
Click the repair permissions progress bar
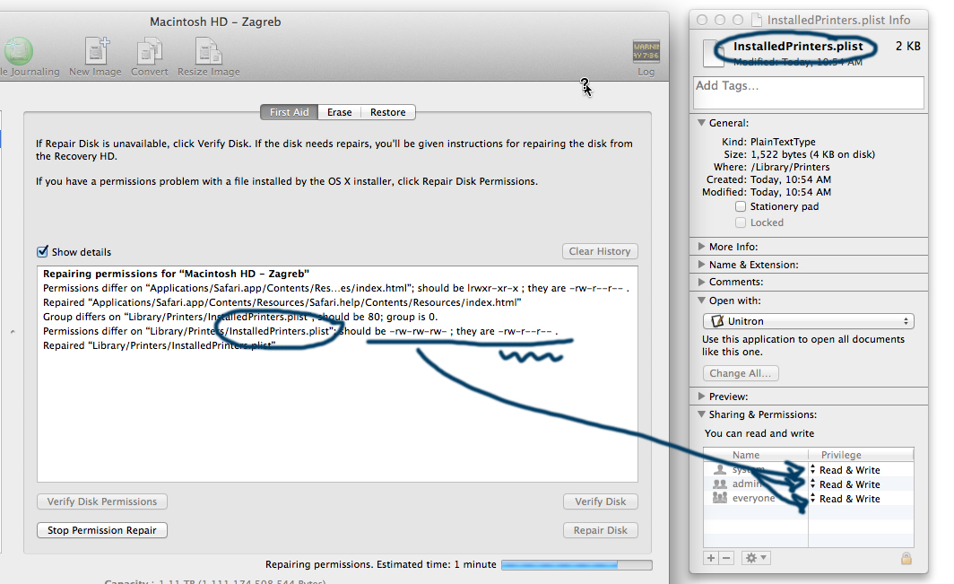(x=577, y=565)
